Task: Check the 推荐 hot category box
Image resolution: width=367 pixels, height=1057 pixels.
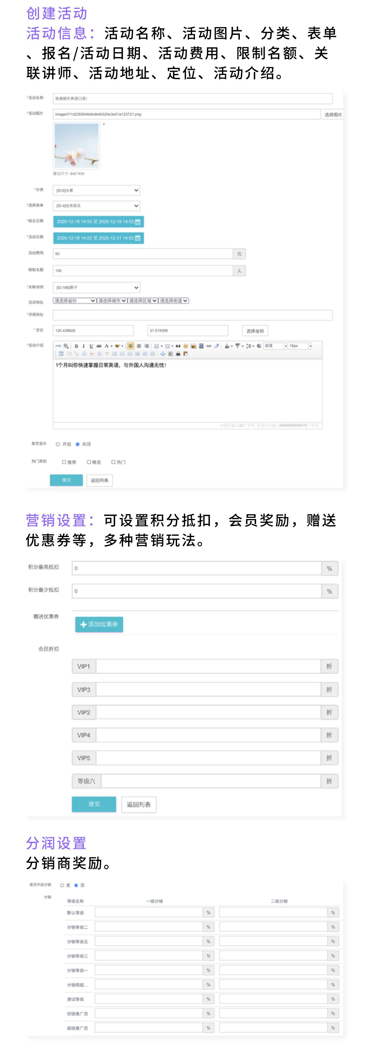Action: [x=64, y=462]
